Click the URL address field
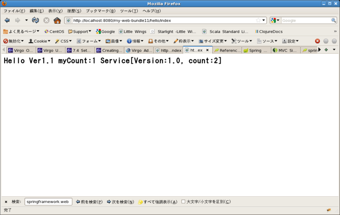340x215 pixels. 164,20
